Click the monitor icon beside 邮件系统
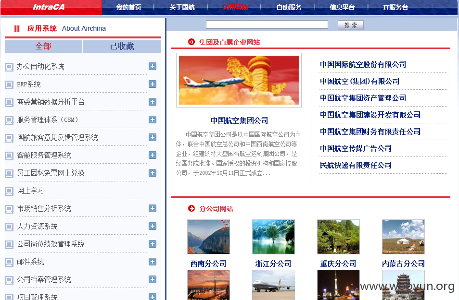Screen dimensions: 459x300 pyautogui.click(x=9, y=263)
